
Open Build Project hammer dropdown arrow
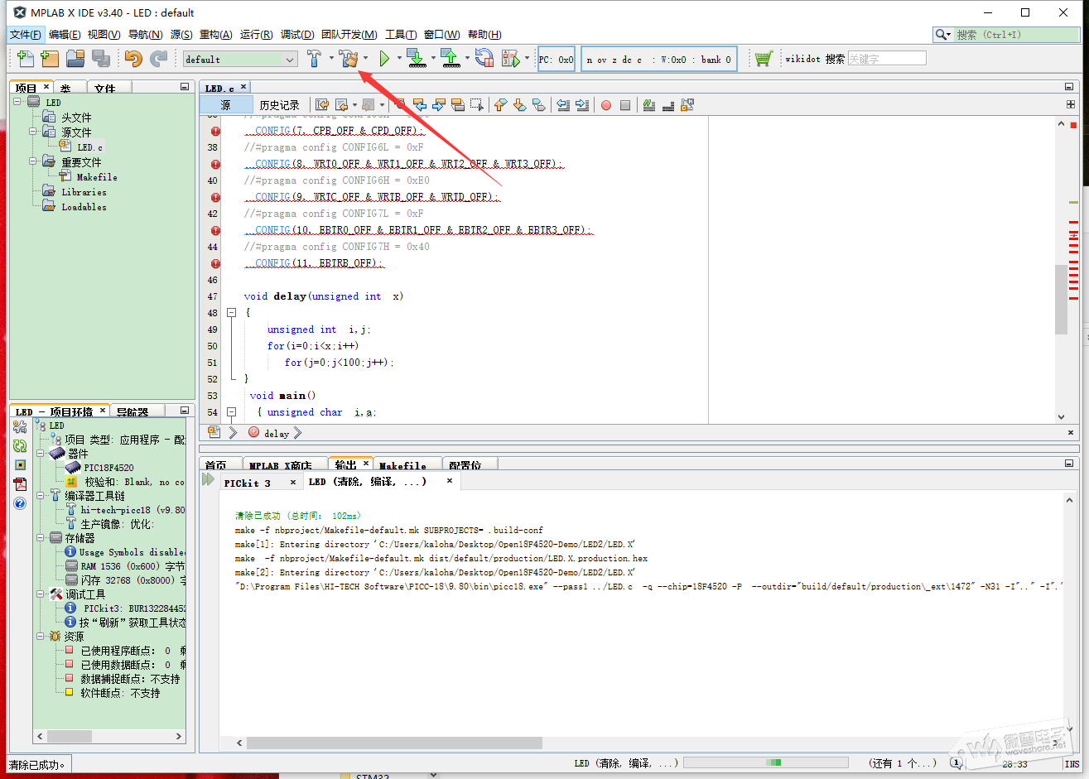tap(331, 58)
